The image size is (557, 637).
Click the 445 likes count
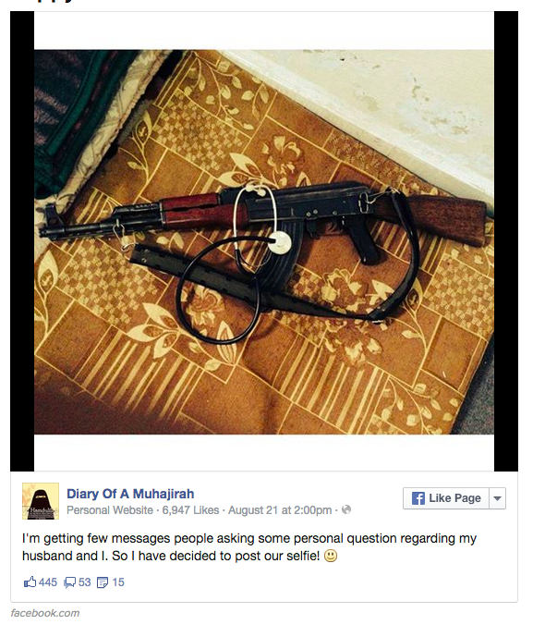point(48,582)
